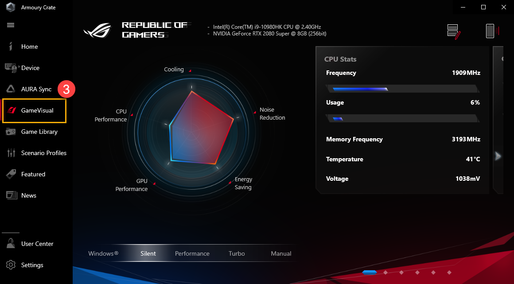
Task: Click the CPU Stats panel title
Action: coord(340,59)
